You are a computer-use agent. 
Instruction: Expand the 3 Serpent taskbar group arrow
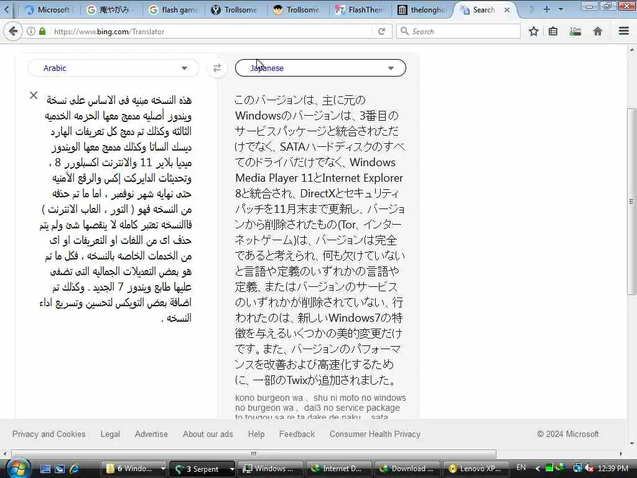[231, 469]
